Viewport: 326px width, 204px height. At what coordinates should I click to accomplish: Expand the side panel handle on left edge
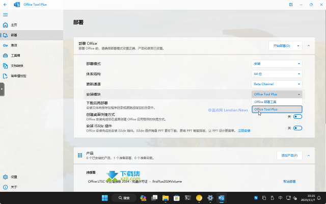click(x=2, y=89)
